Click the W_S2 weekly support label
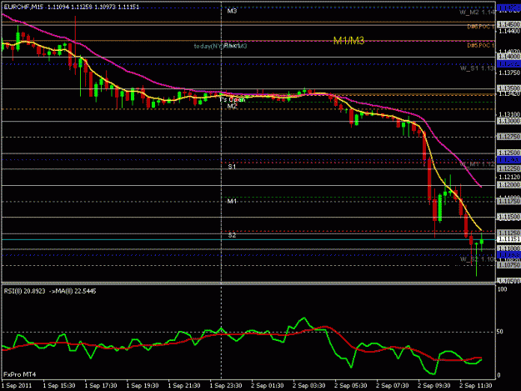The width and height of the screenshot is (521, 391). [x=478, y=258]
